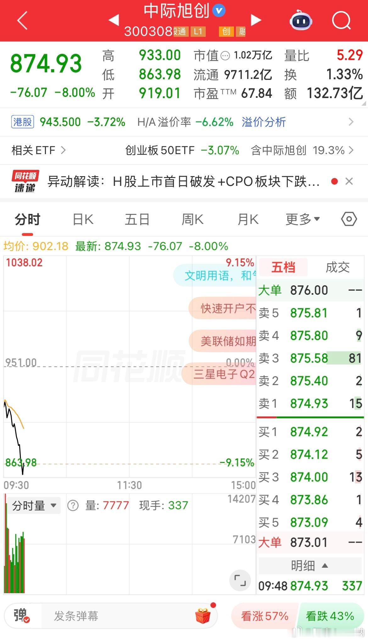Select the 买2 874.12 order row

pos(310,454)
